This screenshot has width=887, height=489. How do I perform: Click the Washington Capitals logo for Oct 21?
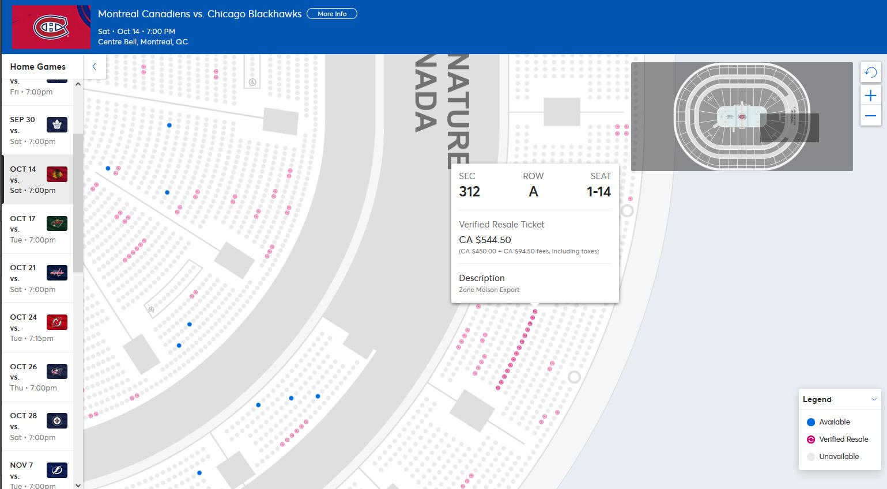[x=57, y=273]
